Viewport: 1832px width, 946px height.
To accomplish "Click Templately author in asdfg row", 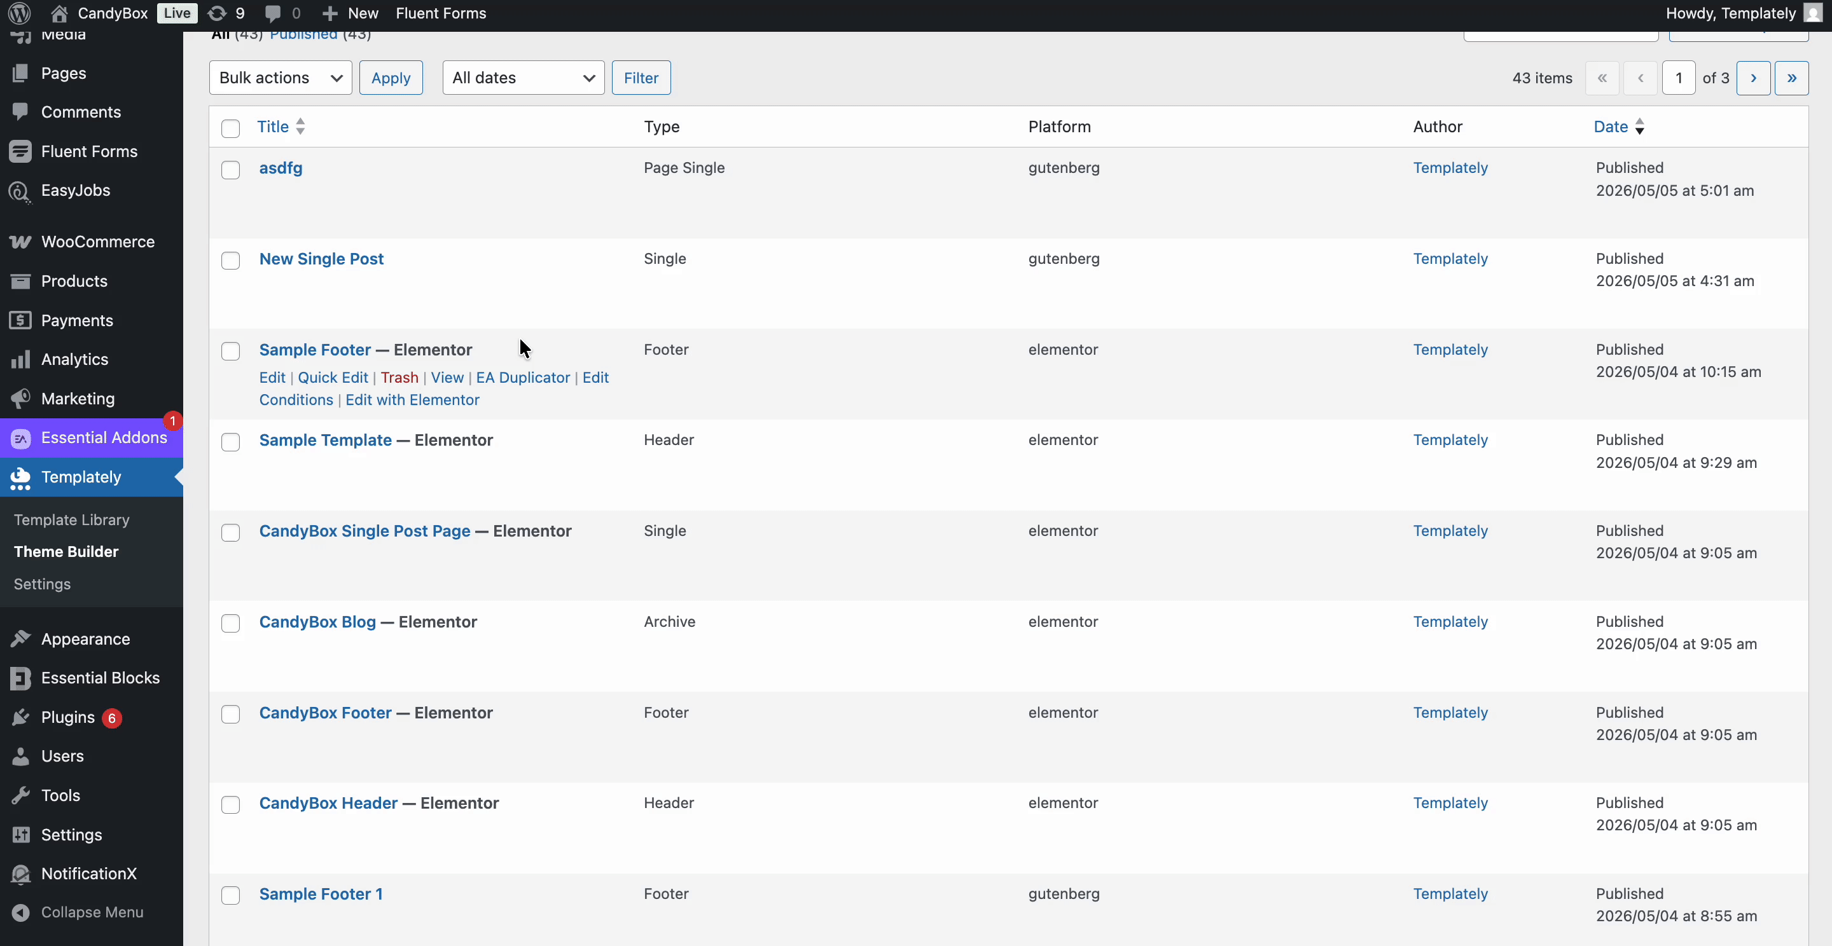I will pos(1450,168).
